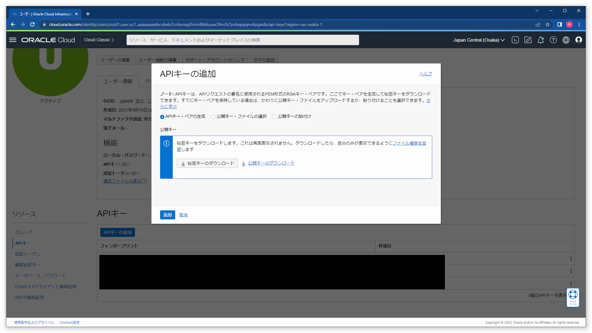Click the 秘密キーのダウンロード button
Viewport: 592px width, 333px height.
207,163
